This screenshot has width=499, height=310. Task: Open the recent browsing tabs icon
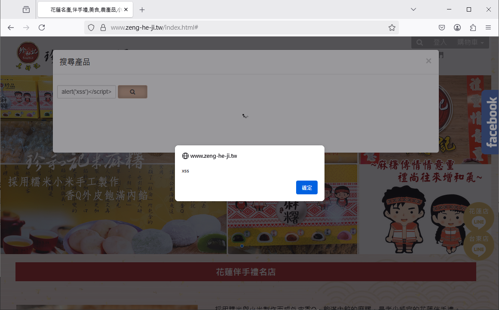[26, 9]
